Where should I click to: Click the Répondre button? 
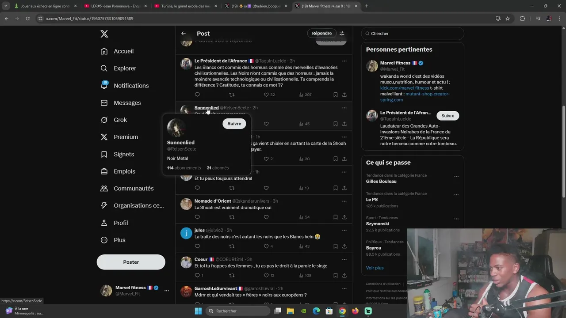pyautogui.click(x=322, y=34)
